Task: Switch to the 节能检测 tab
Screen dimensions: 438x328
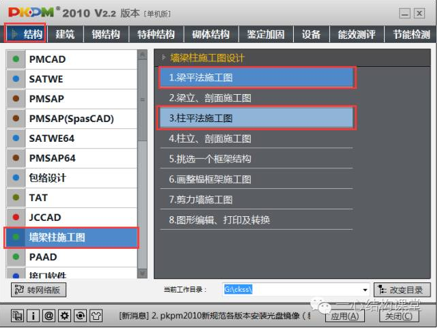Action: point(411,34)
